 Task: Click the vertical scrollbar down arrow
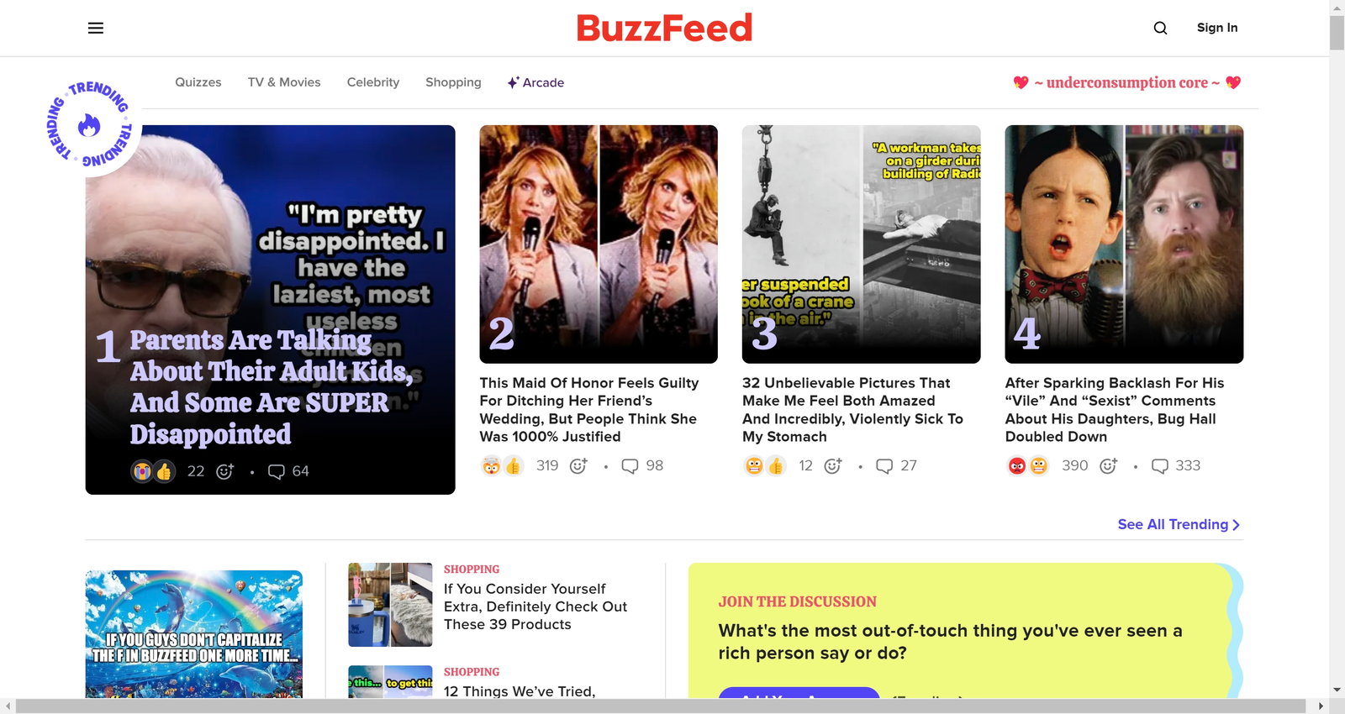click(x=1337, y=690)
